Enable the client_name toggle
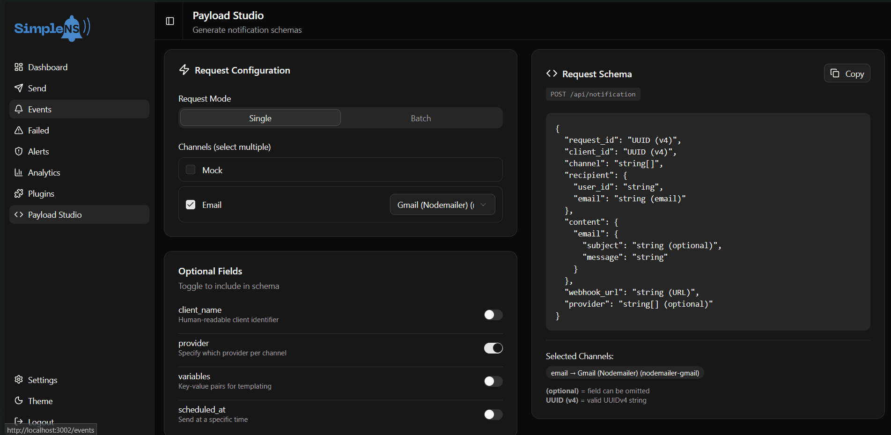This screenshot has width=891, height=435. [493, 315]
